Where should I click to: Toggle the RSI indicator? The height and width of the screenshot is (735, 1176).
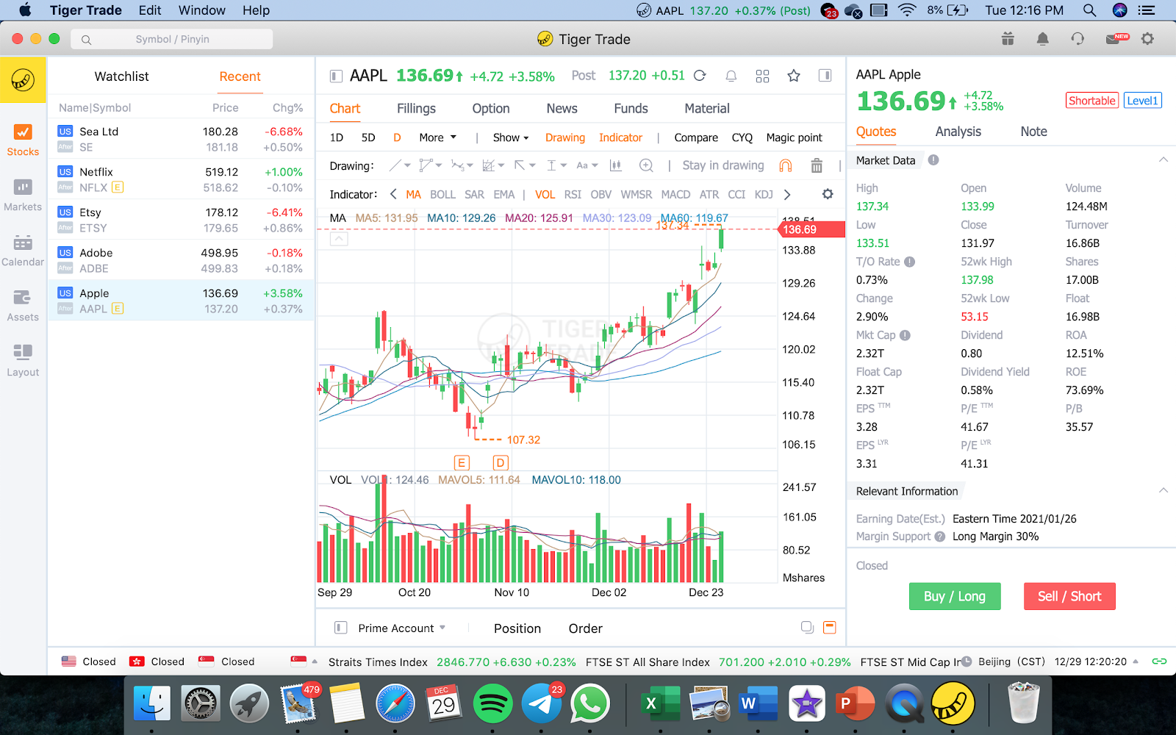(x=573, y=195)
